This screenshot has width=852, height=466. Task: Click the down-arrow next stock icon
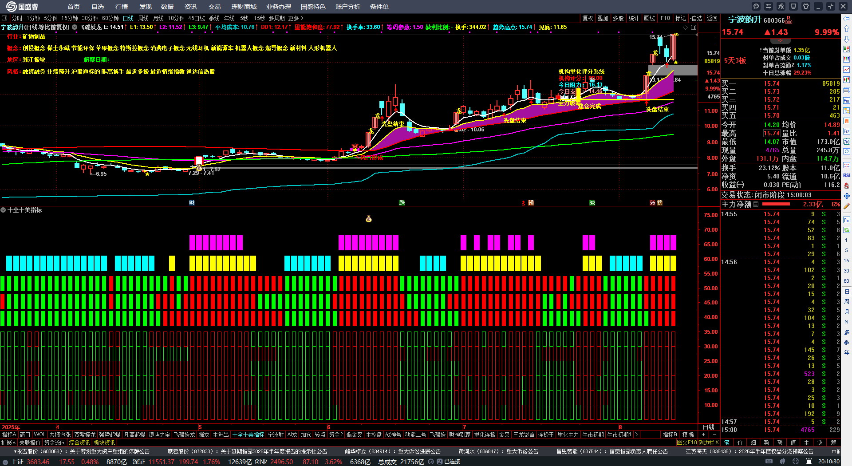point(847,39)
